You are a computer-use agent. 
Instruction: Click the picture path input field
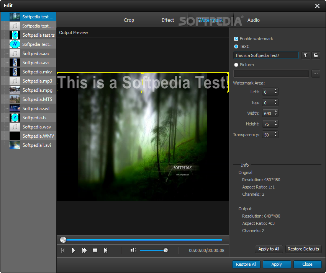(271, 74)
